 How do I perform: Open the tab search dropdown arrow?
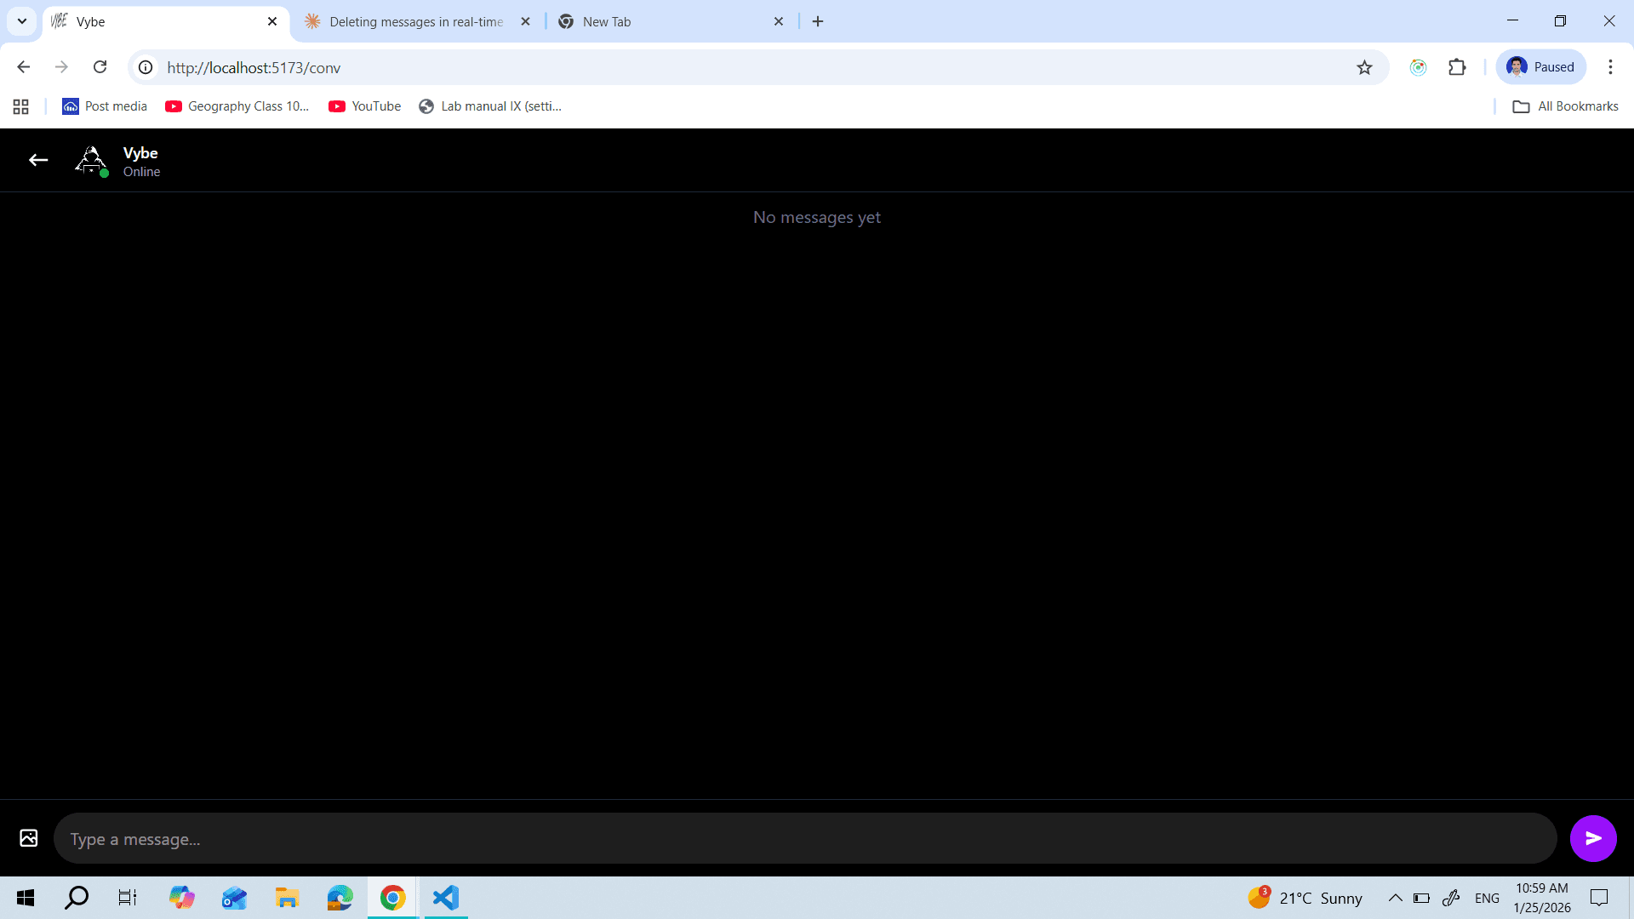tap(21, 21)
